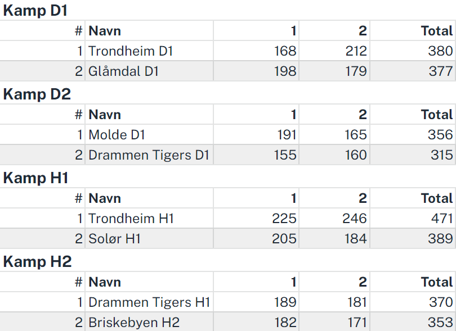Select Solør H1 team name

pos(115,239)
